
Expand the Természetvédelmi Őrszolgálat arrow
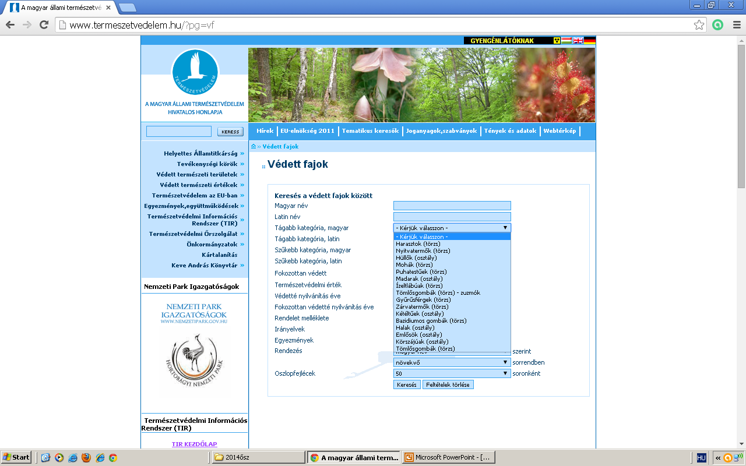(x=242, y=234)
